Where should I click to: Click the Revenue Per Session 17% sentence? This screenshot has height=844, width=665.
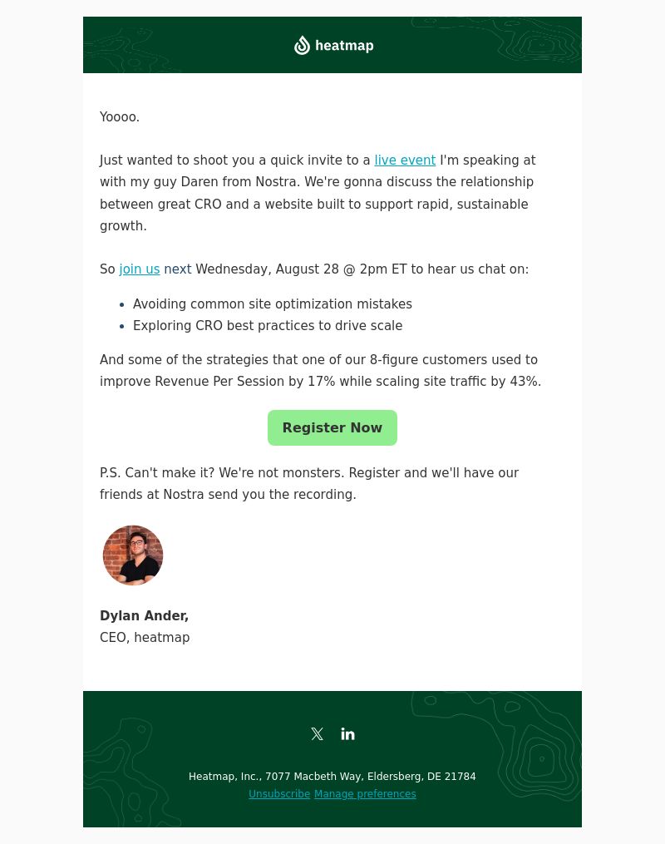[321, 370]
